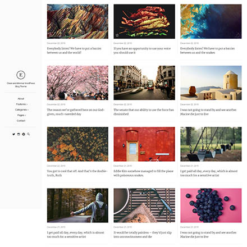Open the Twitter profile icon
This screenshot has height=247, width=247.
coord(13,134)
